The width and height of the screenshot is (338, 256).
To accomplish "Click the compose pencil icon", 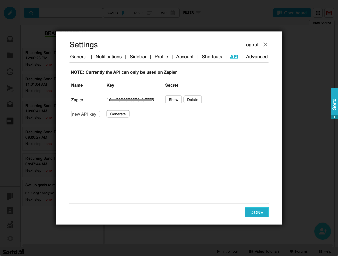I will 10,13.
